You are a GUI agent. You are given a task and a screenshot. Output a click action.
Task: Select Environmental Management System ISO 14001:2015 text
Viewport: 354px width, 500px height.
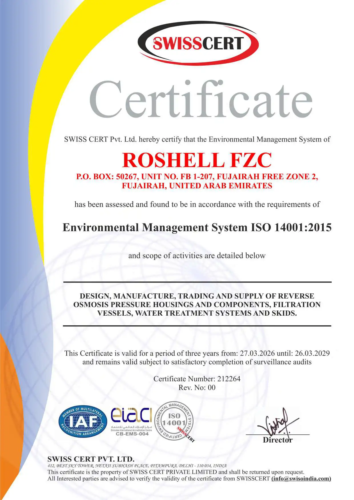(x=197, y=227)
